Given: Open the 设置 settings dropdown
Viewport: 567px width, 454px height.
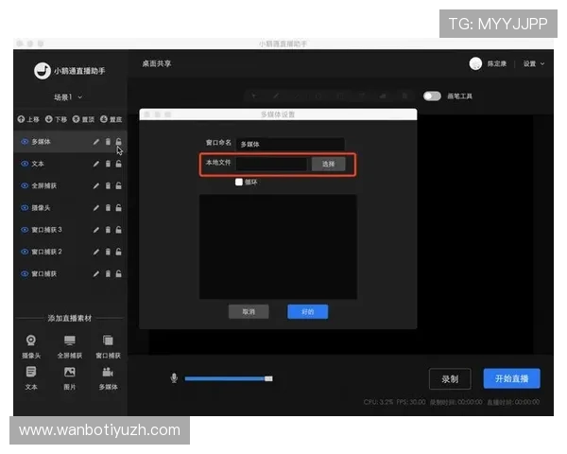Looking at the screenshot, I should click(x=534, y=64).
